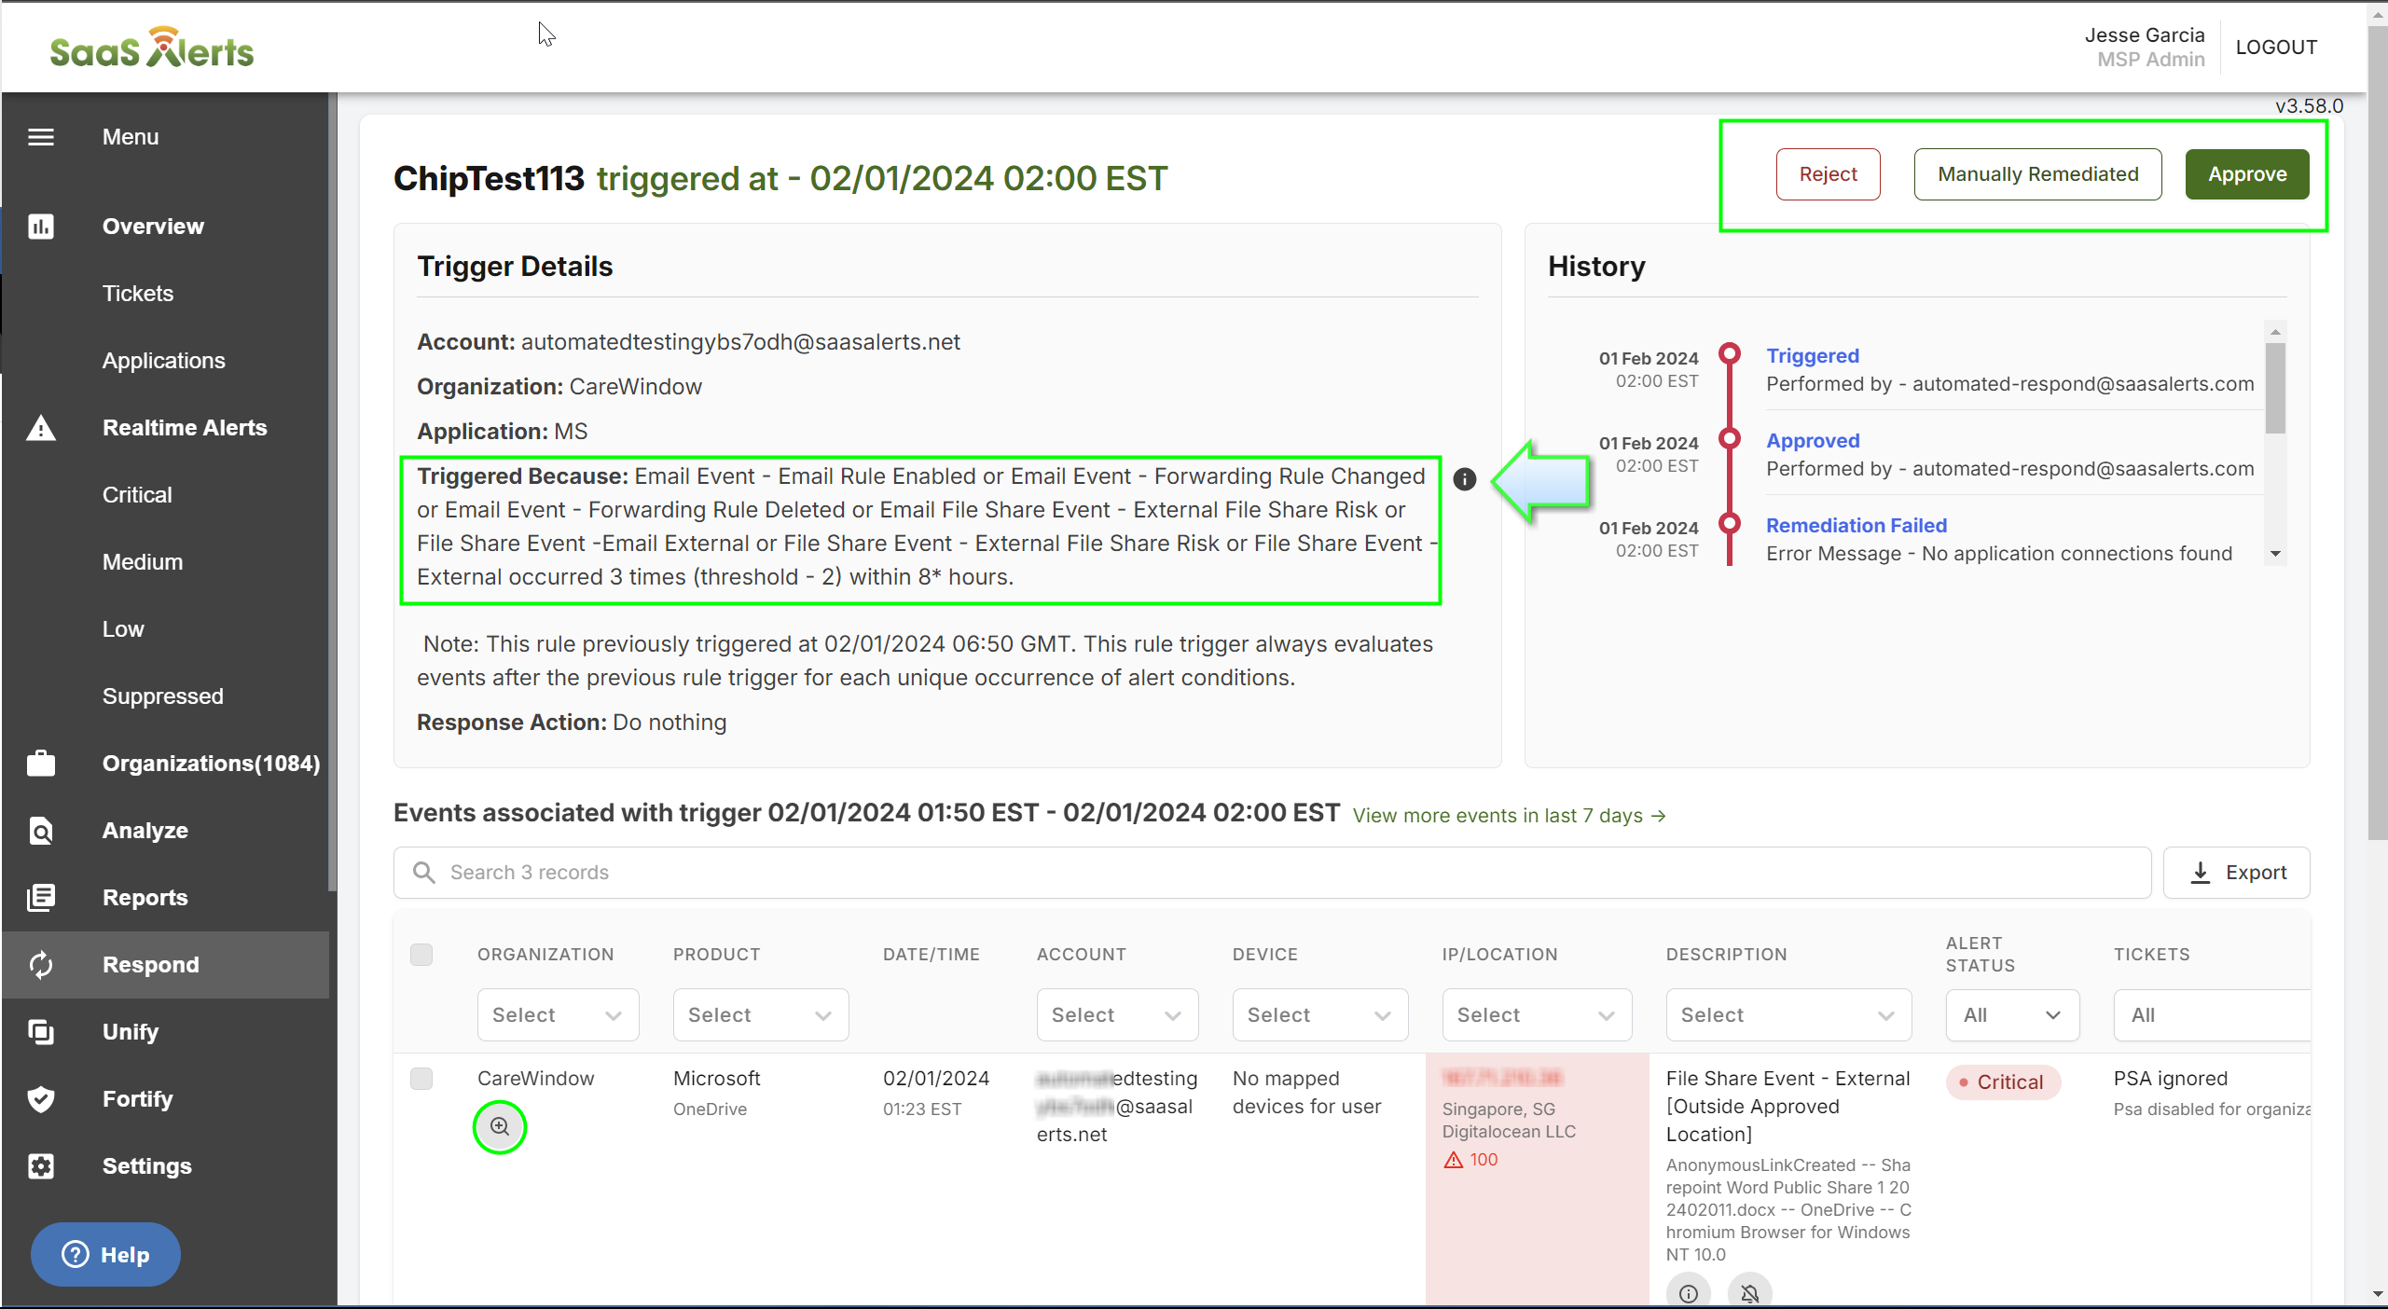Image resolution: width=2388 pixels, height=1309 pixels.
Task: Click the Settings gear icon
Action: click(41, 1166)
